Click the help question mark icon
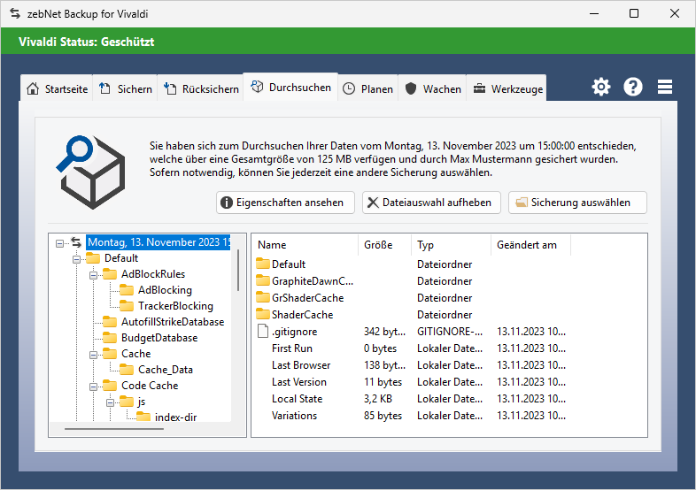The image size is (696, 490). (x=633, y=87)
